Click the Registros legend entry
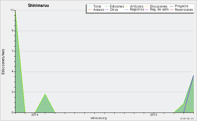 point(134,9)
